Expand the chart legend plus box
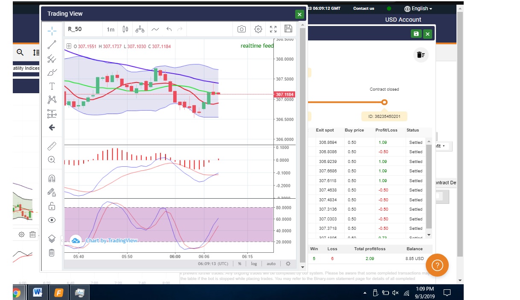Viewport: 520px width, 300px height. (69, 46)
